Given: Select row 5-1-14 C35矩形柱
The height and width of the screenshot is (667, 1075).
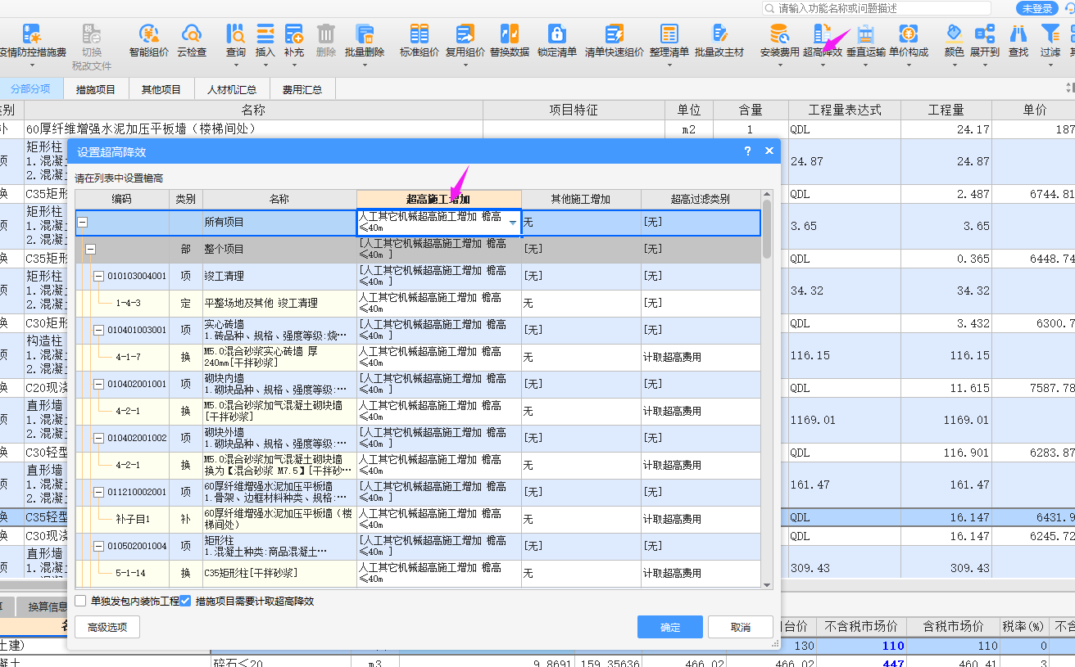Looking at the screenshot, I should pos(418,573).
